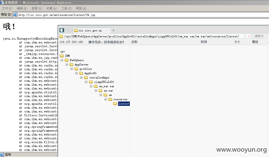Click the _ibmjsp.resources stack trace line
Viewport: 269px width, 157px height.
coord(38,54)
